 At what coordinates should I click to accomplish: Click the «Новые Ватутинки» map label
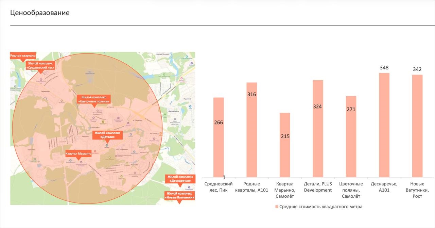180,195
